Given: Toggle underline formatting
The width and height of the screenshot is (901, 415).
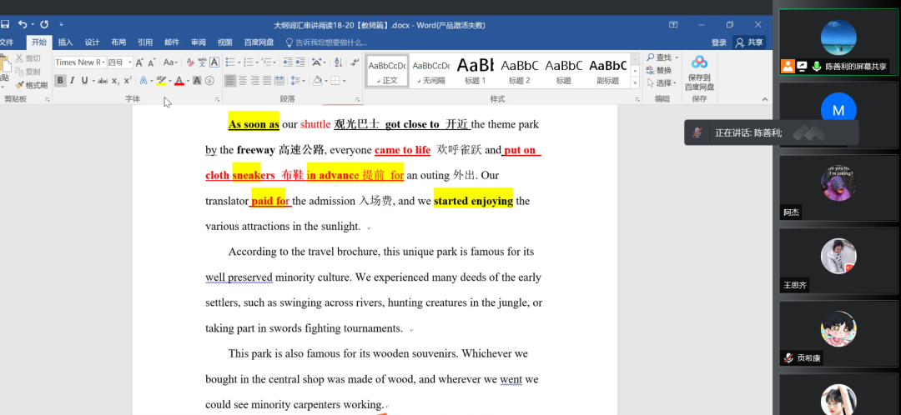Looking at the screenshot, I should point(84,80).
